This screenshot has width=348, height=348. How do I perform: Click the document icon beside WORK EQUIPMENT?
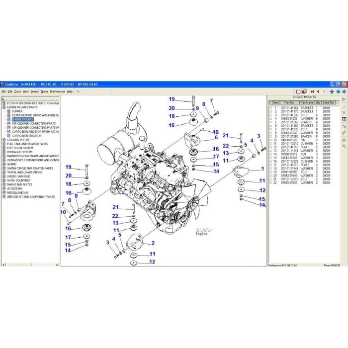(x=4, y=180)
